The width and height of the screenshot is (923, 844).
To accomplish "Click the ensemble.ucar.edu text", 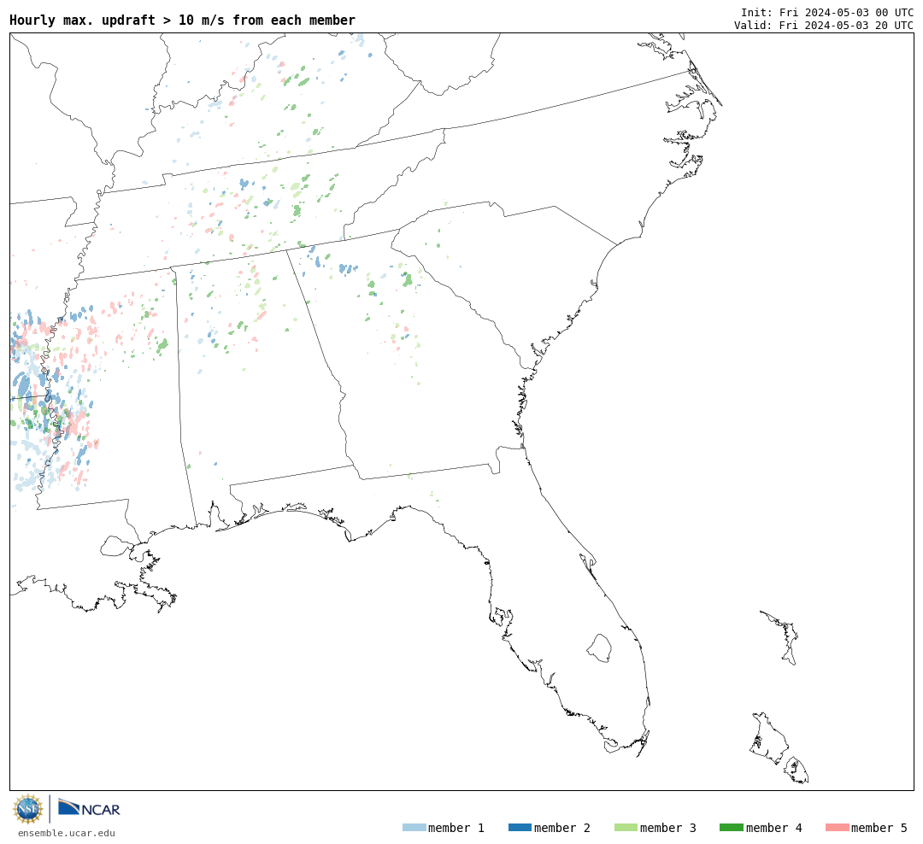I will click(67, 833).
